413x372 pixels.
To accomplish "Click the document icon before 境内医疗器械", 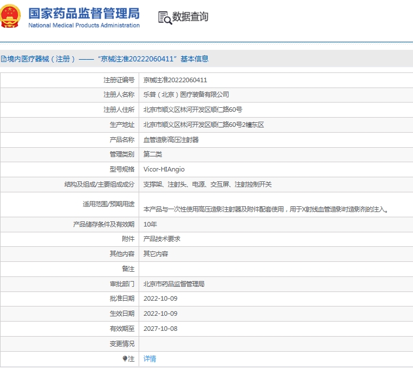I will click(x=3, y=59).
